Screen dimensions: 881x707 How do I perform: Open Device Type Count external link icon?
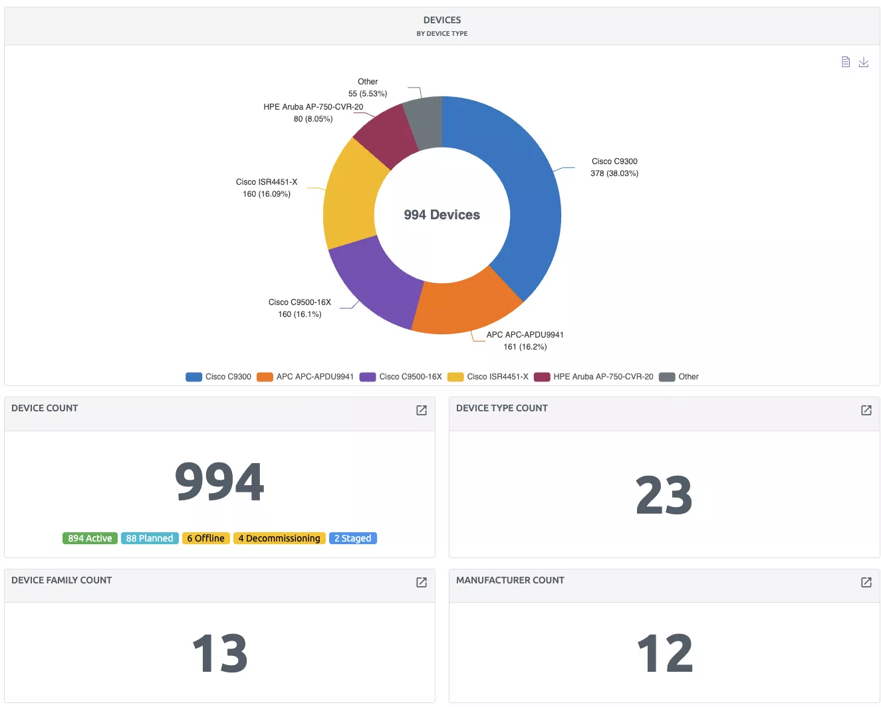point(866,410)
